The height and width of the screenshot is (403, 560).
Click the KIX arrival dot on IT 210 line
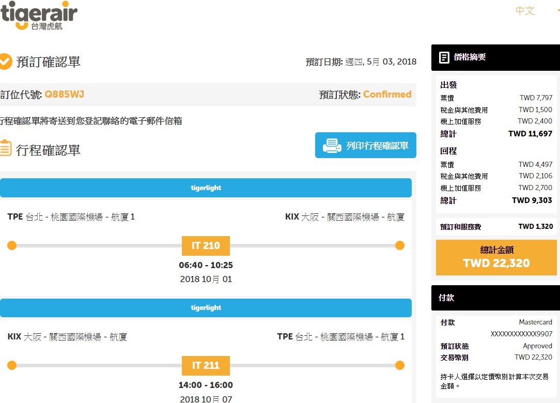pyautogui.click(x=399, y=245)
